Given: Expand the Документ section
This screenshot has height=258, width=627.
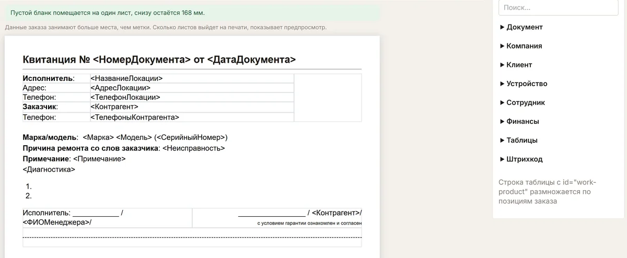Looking at the screenshot, I should [521, 27].
